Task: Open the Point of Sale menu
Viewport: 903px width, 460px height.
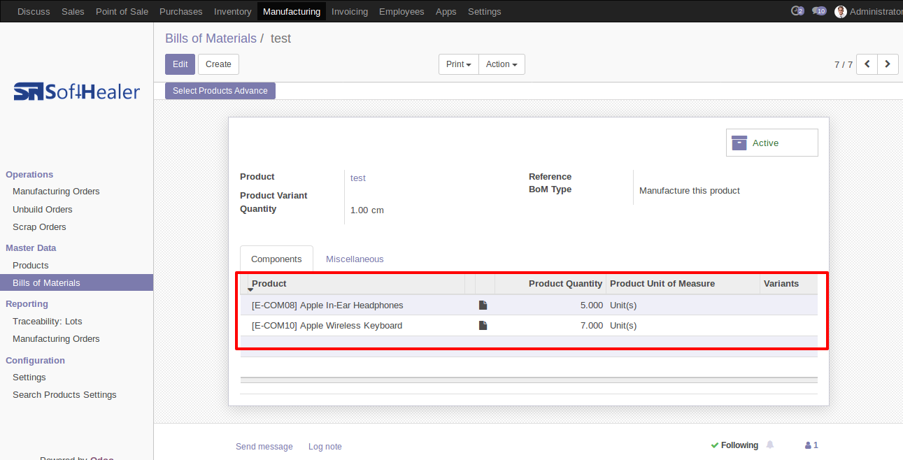Action: (122, 11)
